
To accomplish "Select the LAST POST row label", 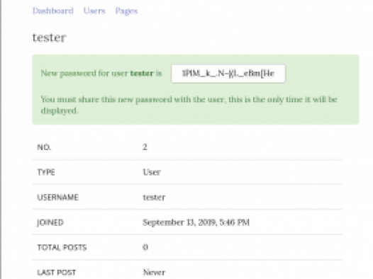I will [x=57, y=273].
